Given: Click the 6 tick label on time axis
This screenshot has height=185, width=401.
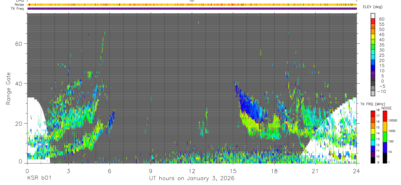Looking at the screenshot, I should click(x=109, y=171).
